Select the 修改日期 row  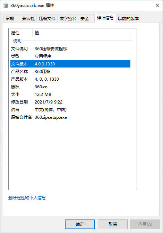coord(70,102)
